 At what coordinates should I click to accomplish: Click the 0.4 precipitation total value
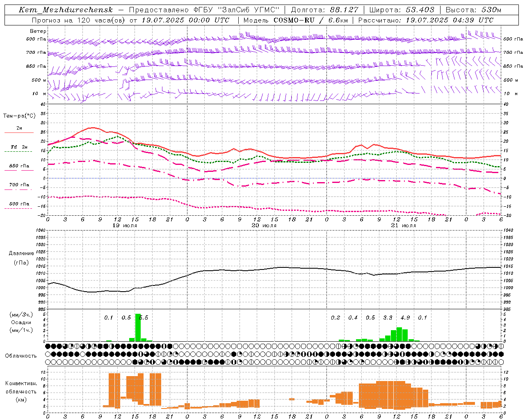click(x=353, y=317)
